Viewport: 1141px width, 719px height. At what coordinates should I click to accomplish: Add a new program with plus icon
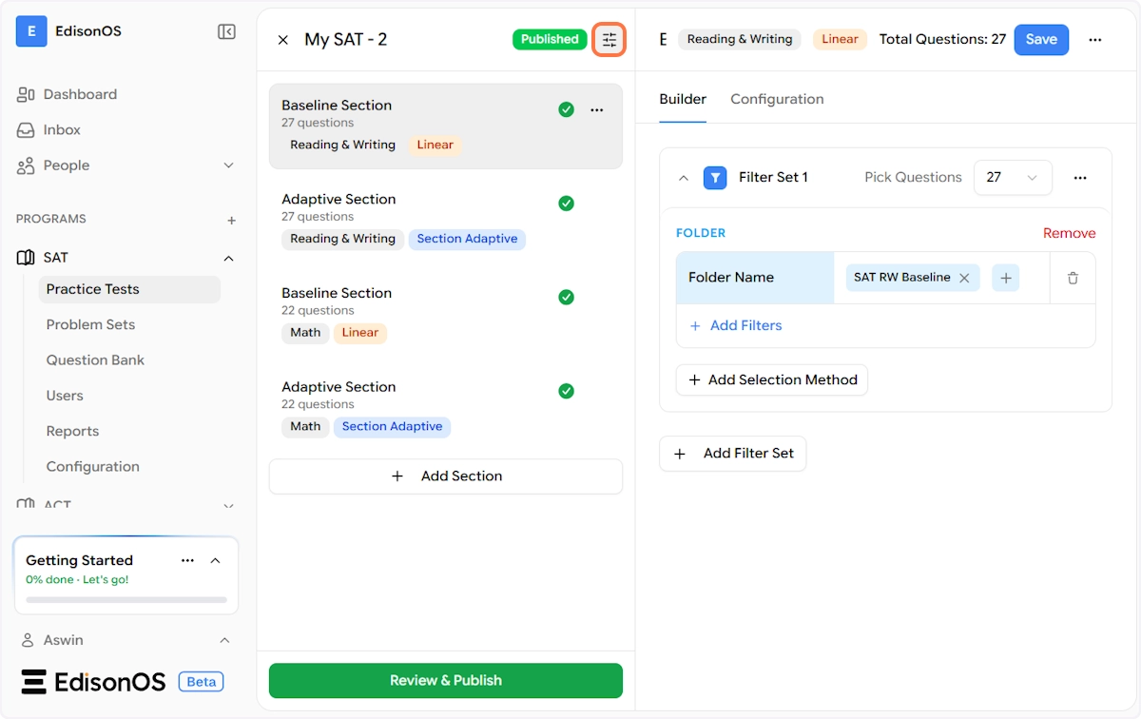pyautogui.click(x=231, y=220)
